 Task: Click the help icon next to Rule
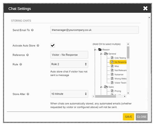tap(21, 64)
